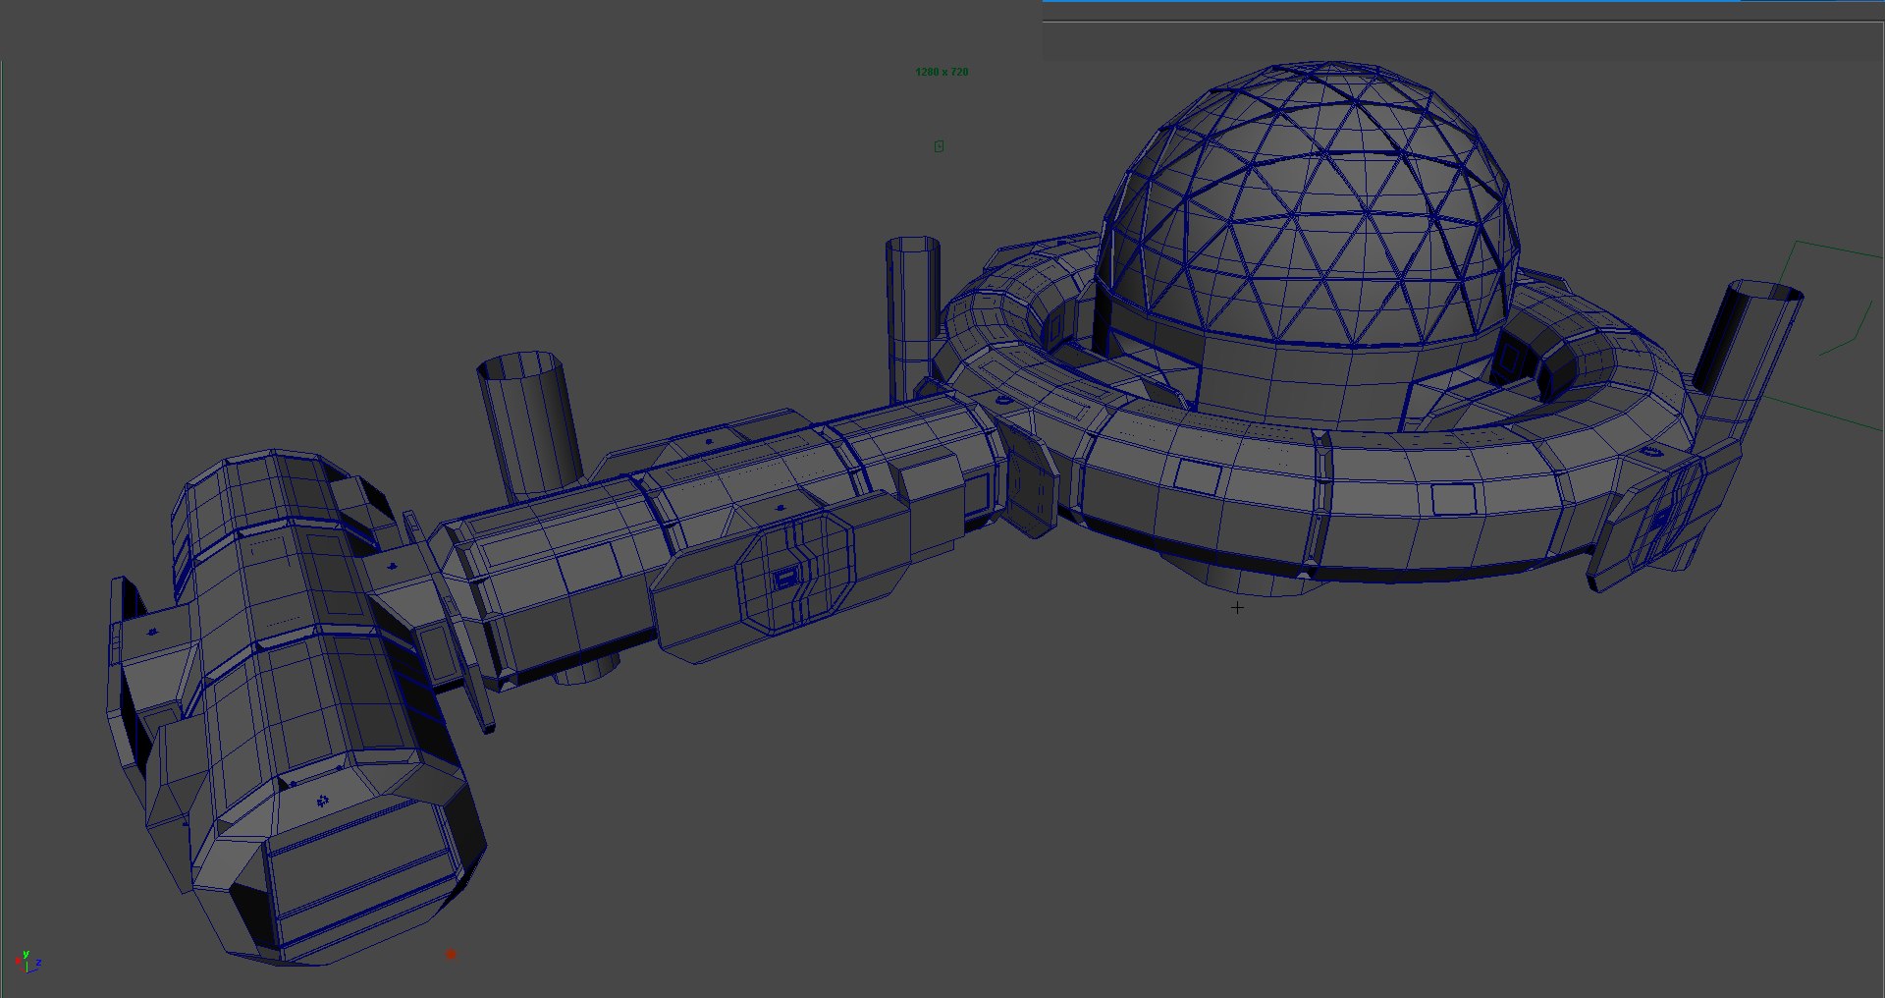Click the 1280 x 720 resolution label
This screenshot has width=1885, height=998.
pos(942,72)
